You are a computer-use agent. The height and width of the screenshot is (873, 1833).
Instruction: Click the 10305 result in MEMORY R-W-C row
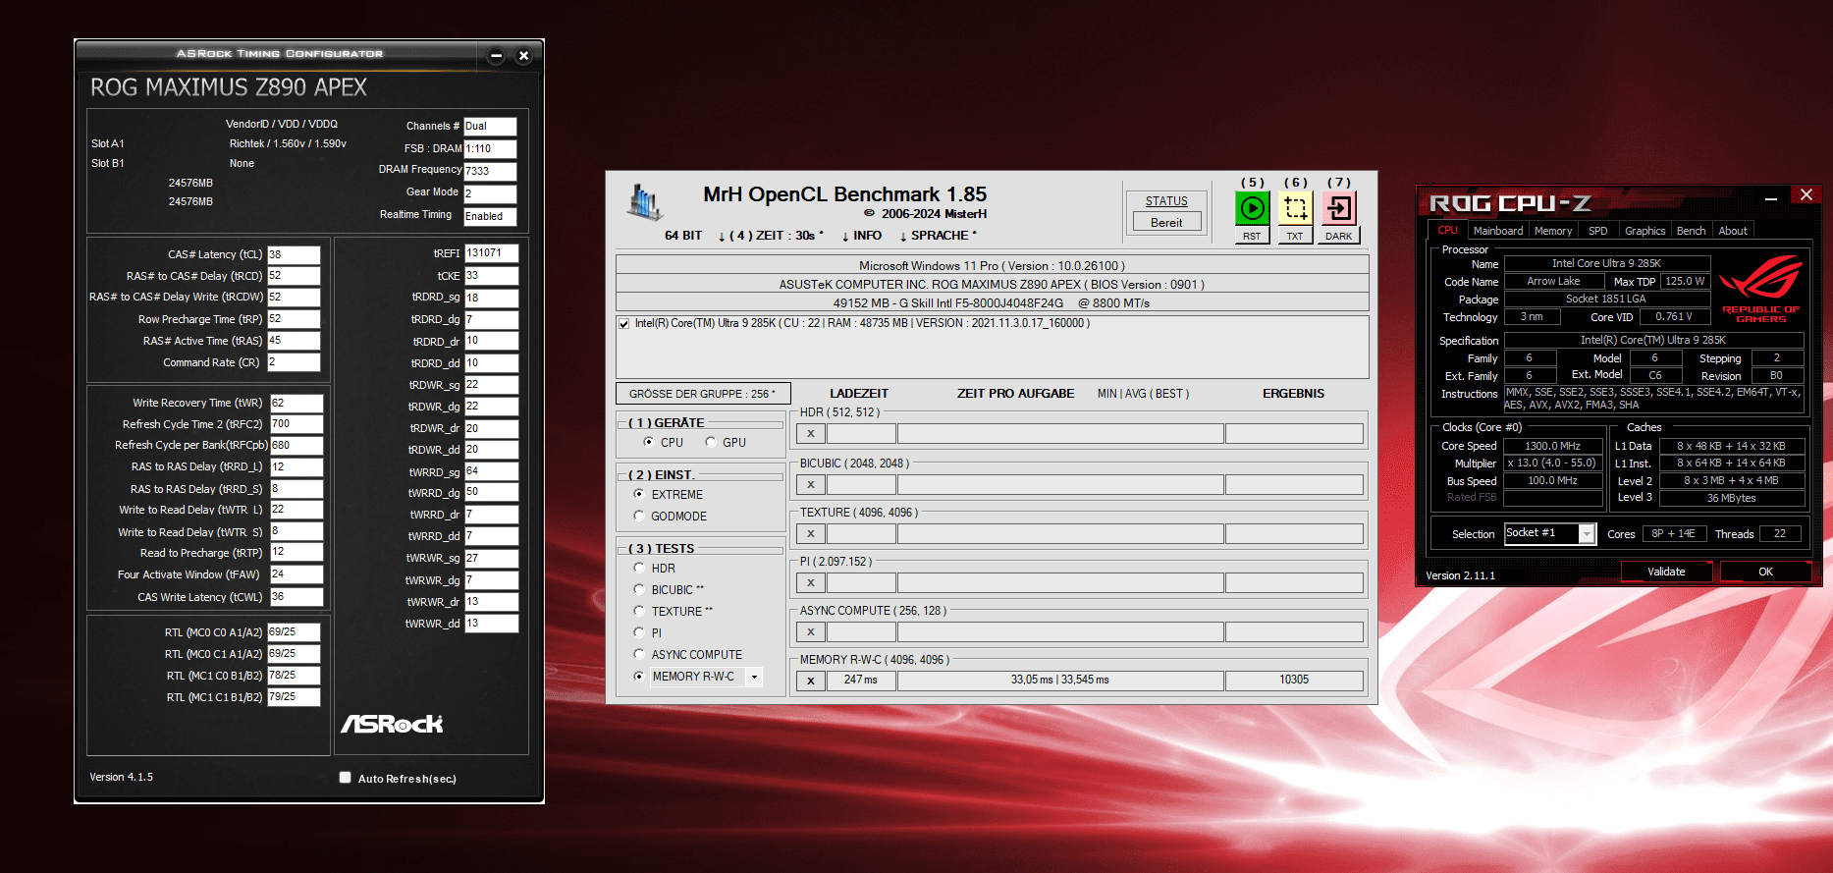coord(1294,681)
